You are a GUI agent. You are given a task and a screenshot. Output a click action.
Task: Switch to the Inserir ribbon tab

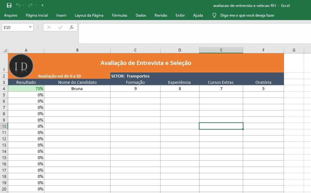click(61, 15)
